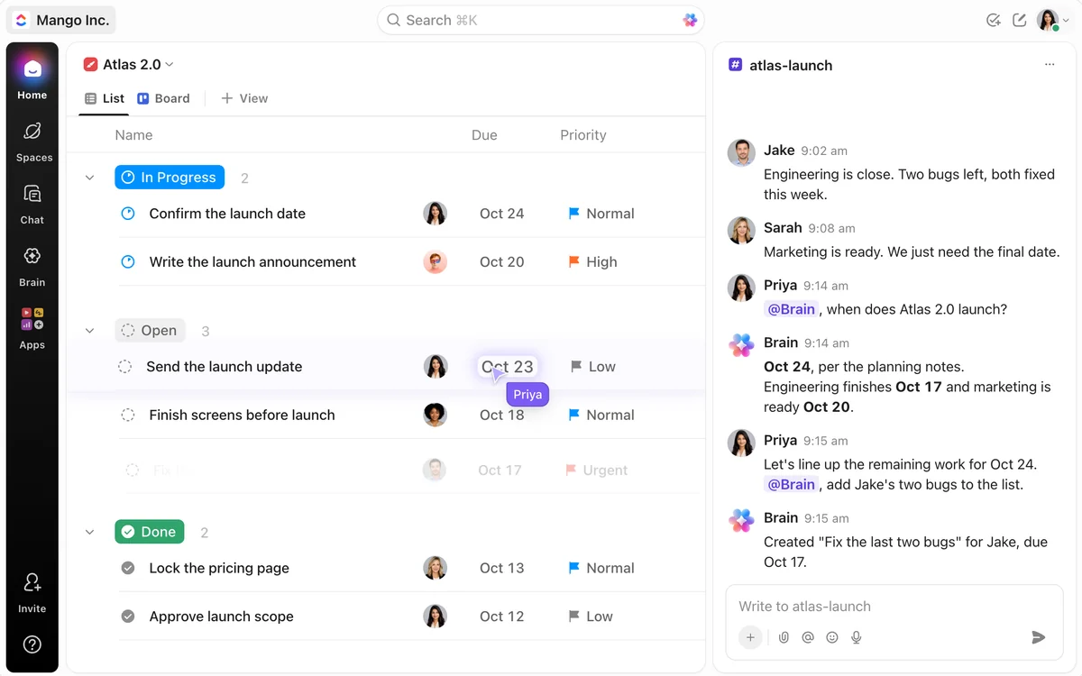Toggle status circle of Confirm the launch date
The height and width of the screenshot is (676, 1082).
[128, 214]
